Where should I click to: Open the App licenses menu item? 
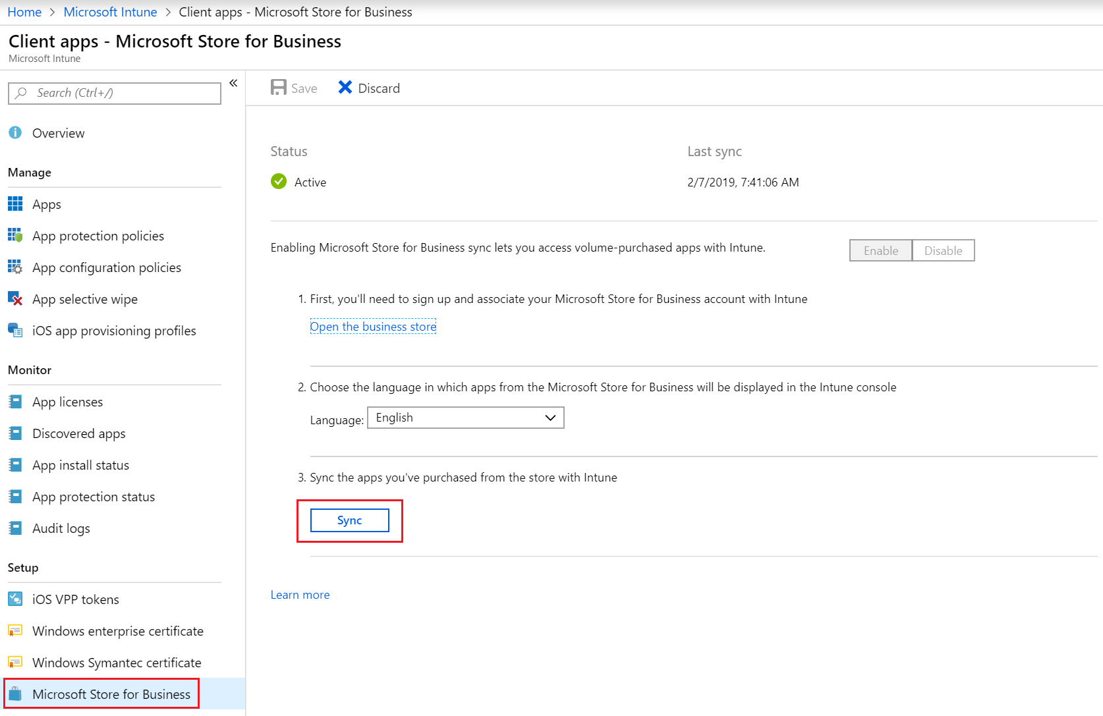(x=67, y=402)
